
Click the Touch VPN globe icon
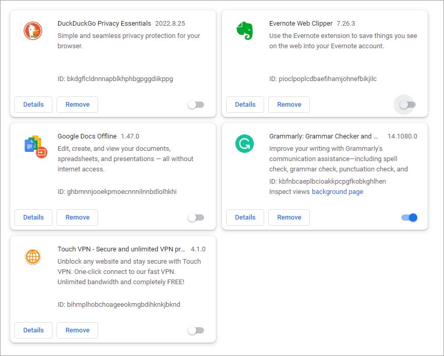pyautogui.click(x=33, y=256)
